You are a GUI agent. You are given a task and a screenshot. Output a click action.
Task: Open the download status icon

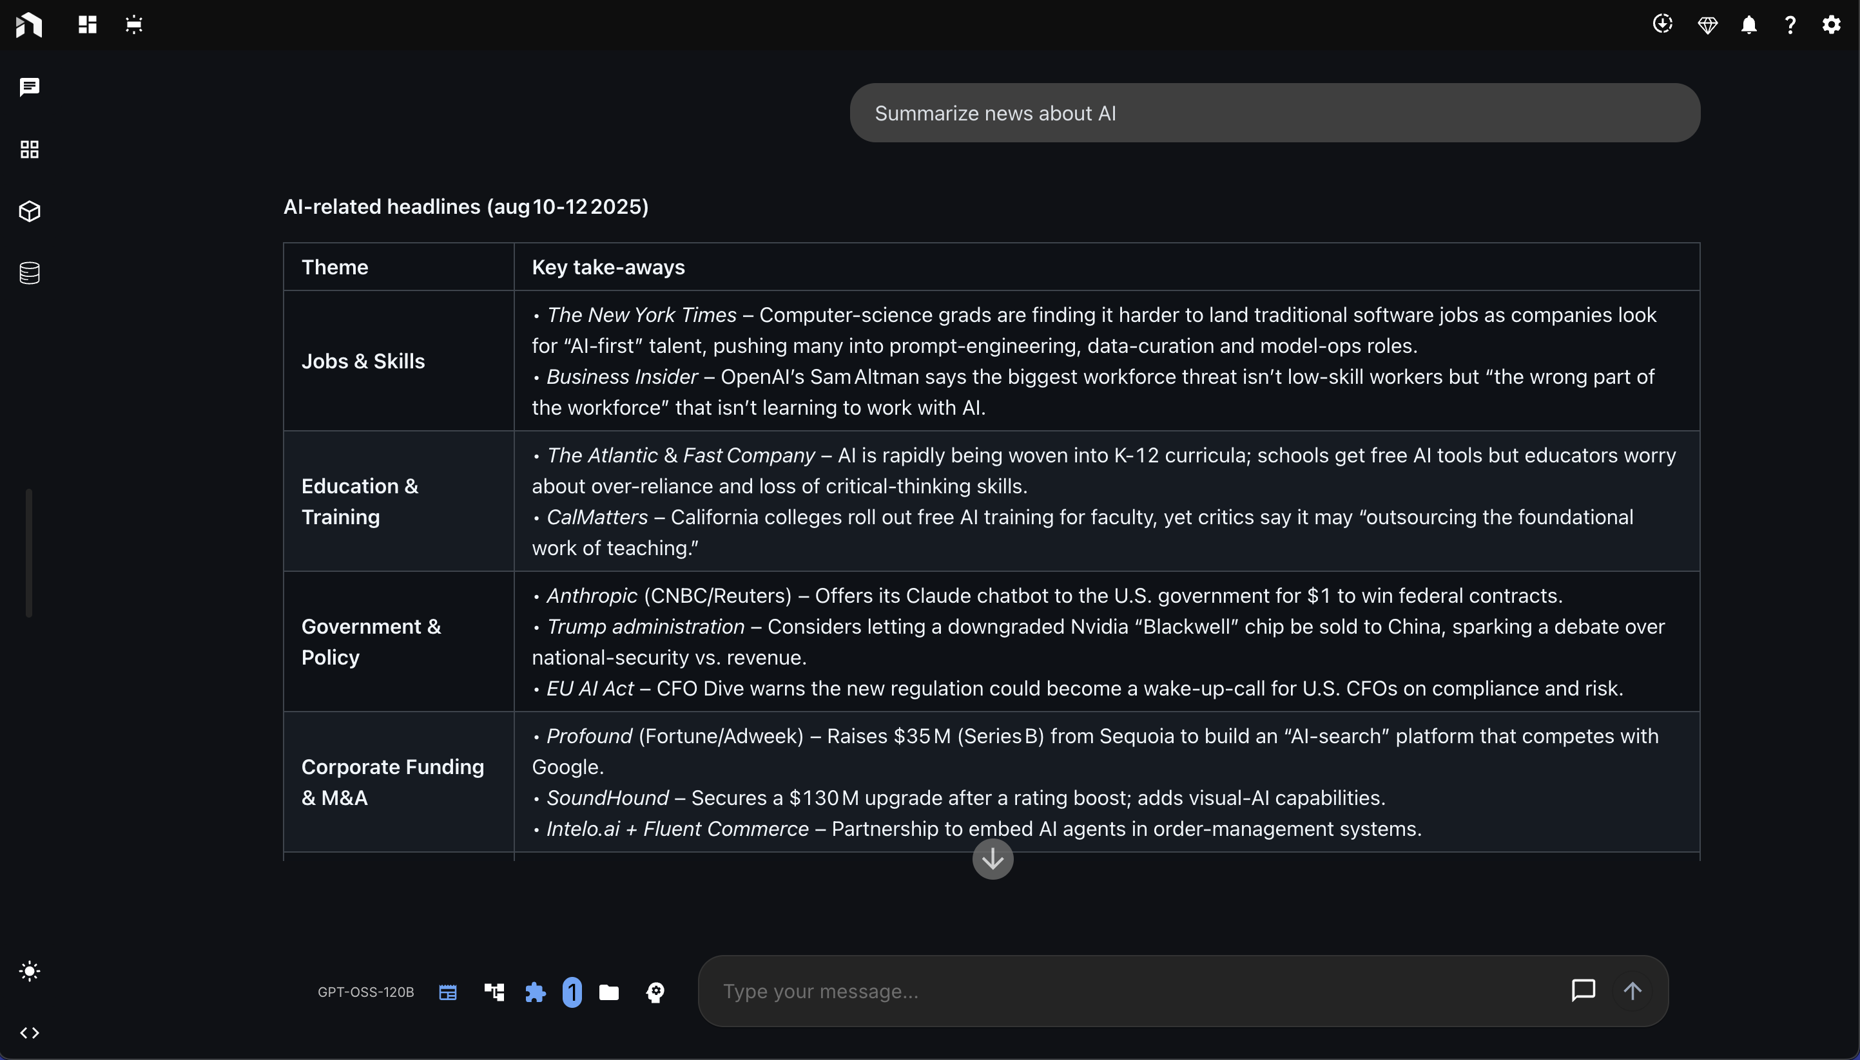click(x=1662, y=24)
